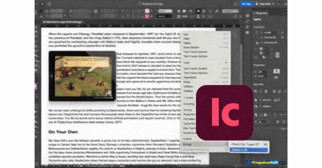The width and height of the screenshot is (322, 168).
Task: Open dropdown beside upper pink swatch
Action: coord(152,11)
